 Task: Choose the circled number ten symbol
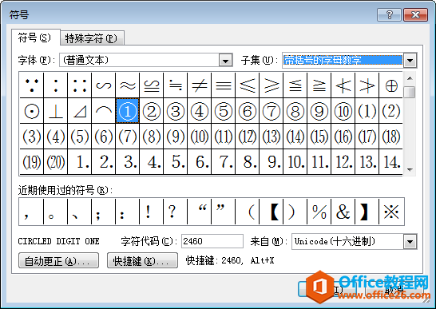tap(343, 111)
